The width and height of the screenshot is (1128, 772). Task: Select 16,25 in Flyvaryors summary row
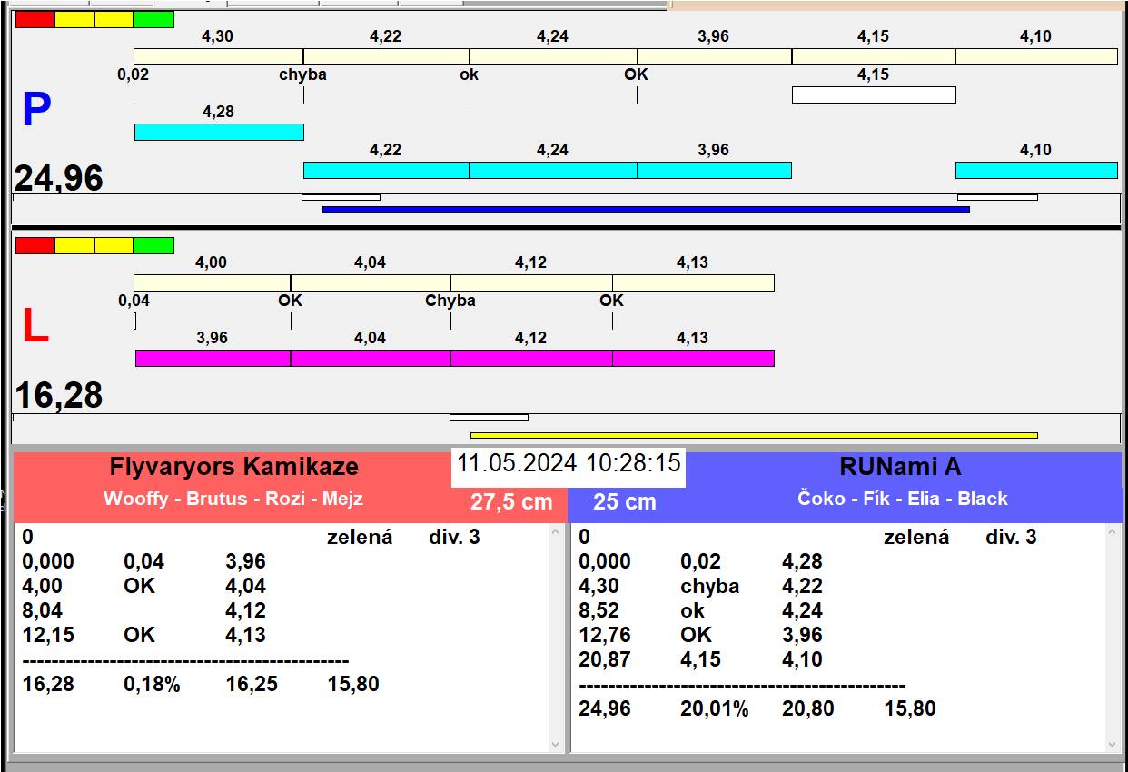point(252,684)
